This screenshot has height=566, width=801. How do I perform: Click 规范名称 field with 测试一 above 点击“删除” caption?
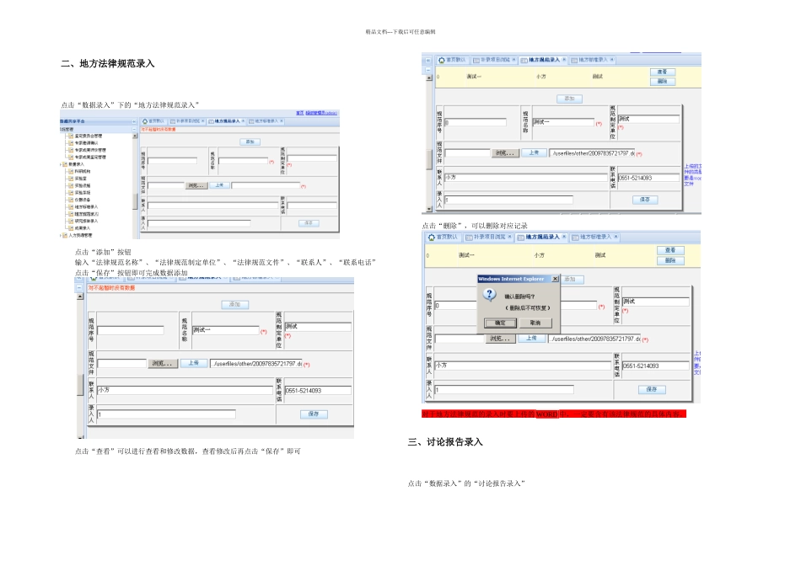point(563,122)
